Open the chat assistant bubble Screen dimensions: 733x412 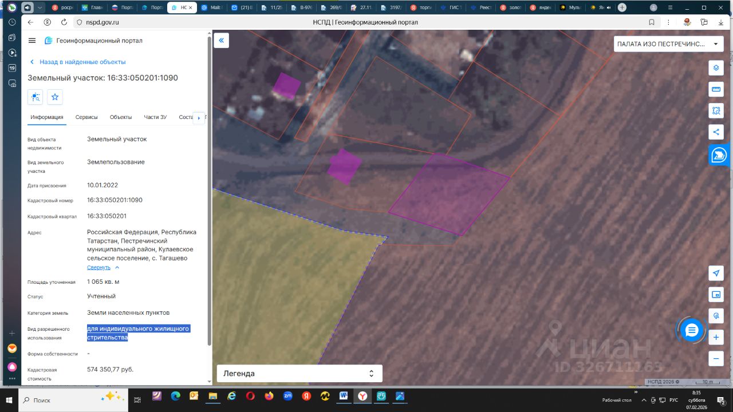tap(691, 330)
